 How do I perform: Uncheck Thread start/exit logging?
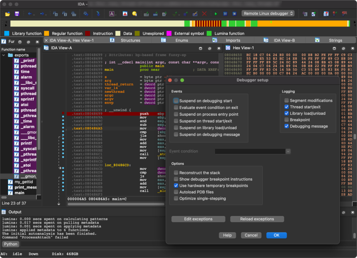(x=287, y=107)
